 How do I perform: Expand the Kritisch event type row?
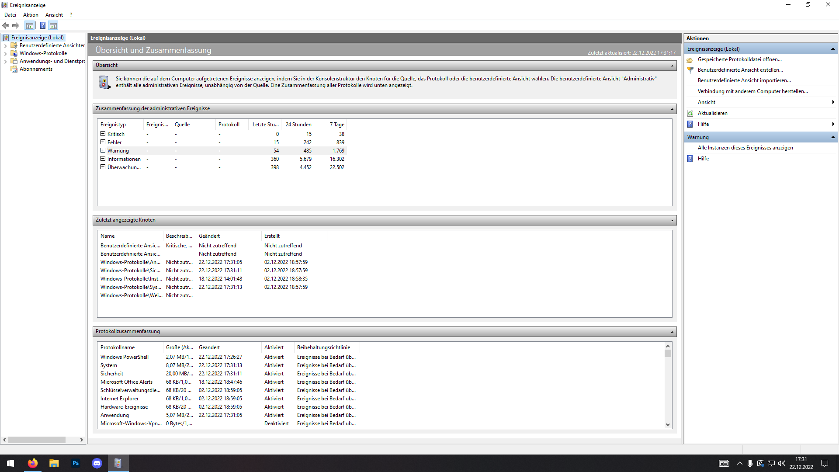(x=103, y=134)
